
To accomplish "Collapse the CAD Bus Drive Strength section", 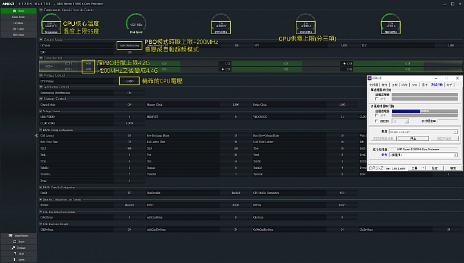I will tap(41, 224).
